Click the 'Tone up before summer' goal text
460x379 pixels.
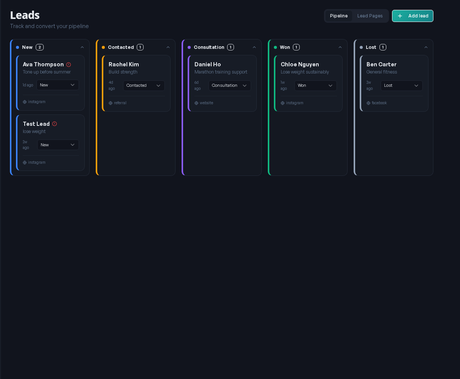point(47,72)
